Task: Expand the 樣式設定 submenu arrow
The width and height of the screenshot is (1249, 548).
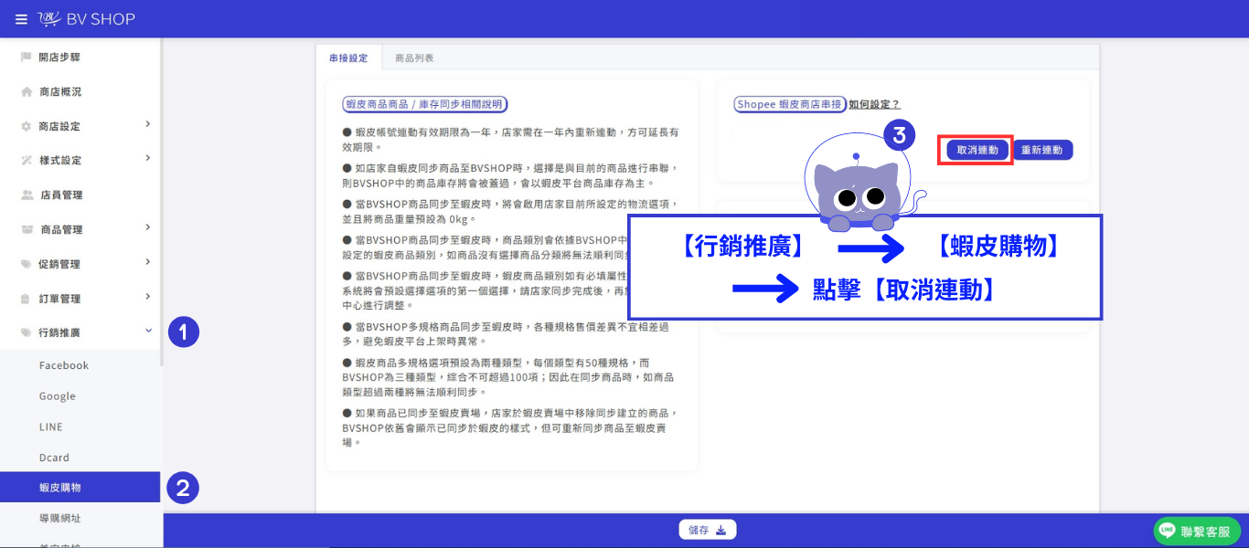Action: click(x=148, y=159)
